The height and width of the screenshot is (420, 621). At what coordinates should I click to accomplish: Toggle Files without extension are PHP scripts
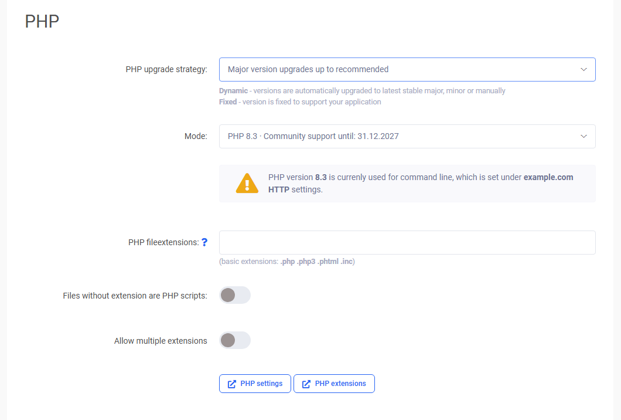(x=235, y=296)
